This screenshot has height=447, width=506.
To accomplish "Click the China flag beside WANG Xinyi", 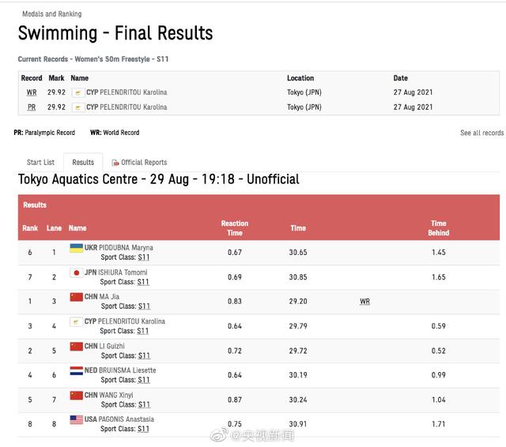I will click(76, 395).
